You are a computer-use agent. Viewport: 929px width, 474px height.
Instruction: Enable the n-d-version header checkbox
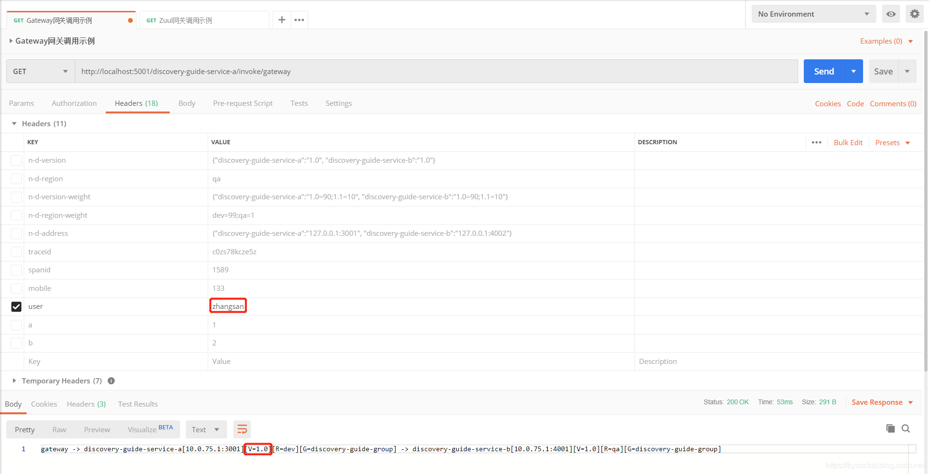(x=16, y=160)
